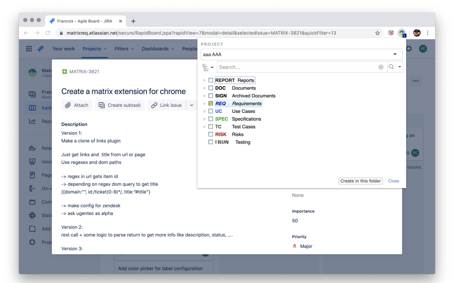The width and height of the screenshot is (454, 283).
Task: Click the magnifier search icon in popup
Action: (391, 67)
